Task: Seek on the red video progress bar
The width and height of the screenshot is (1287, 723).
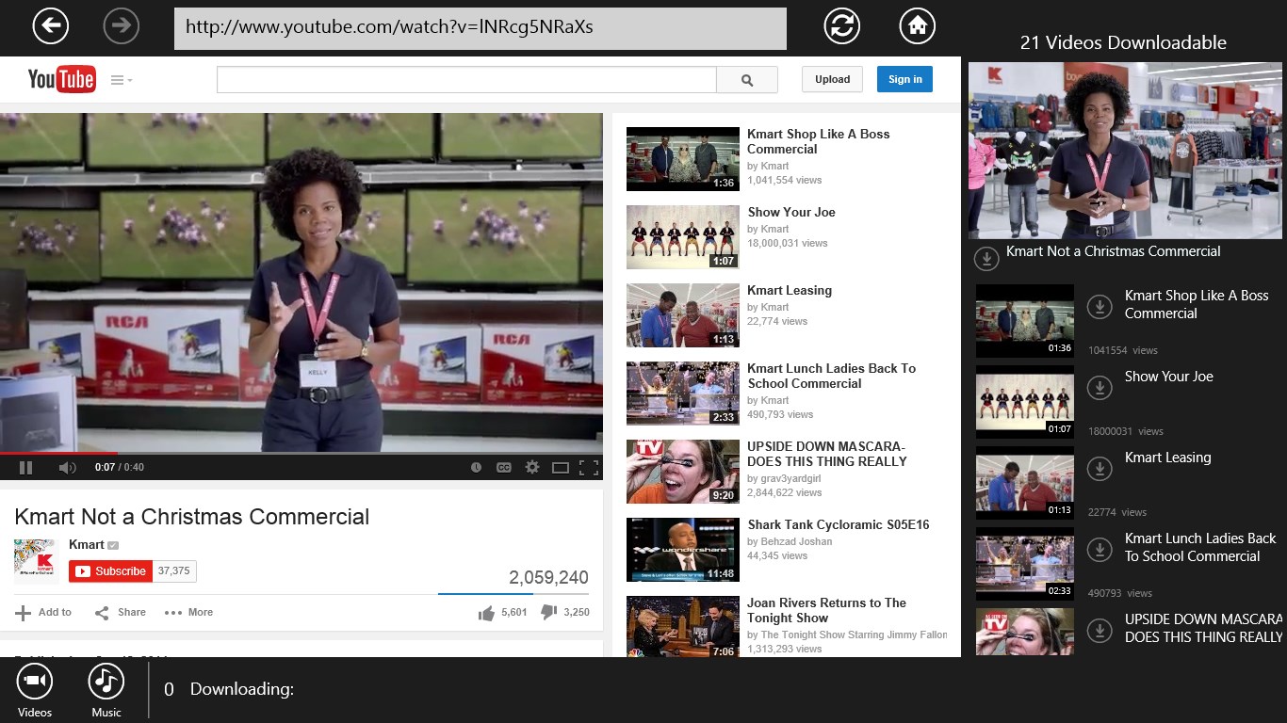Action: pos(301,454)
